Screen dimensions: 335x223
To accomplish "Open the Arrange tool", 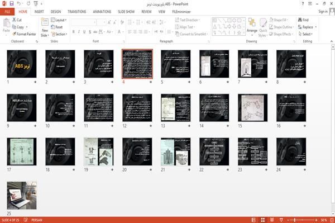I will pos(252,27).
